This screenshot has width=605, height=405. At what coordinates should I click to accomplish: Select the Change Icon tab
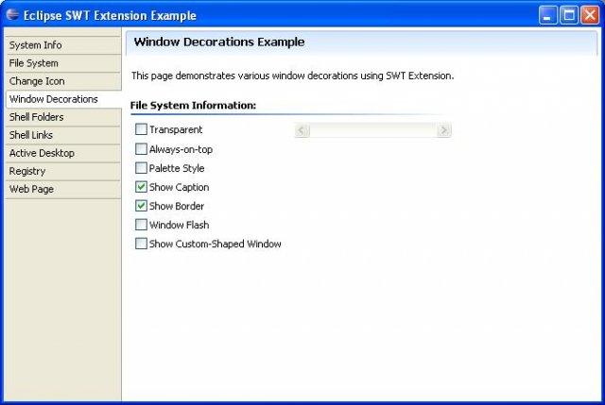click(x=63, y=81)
